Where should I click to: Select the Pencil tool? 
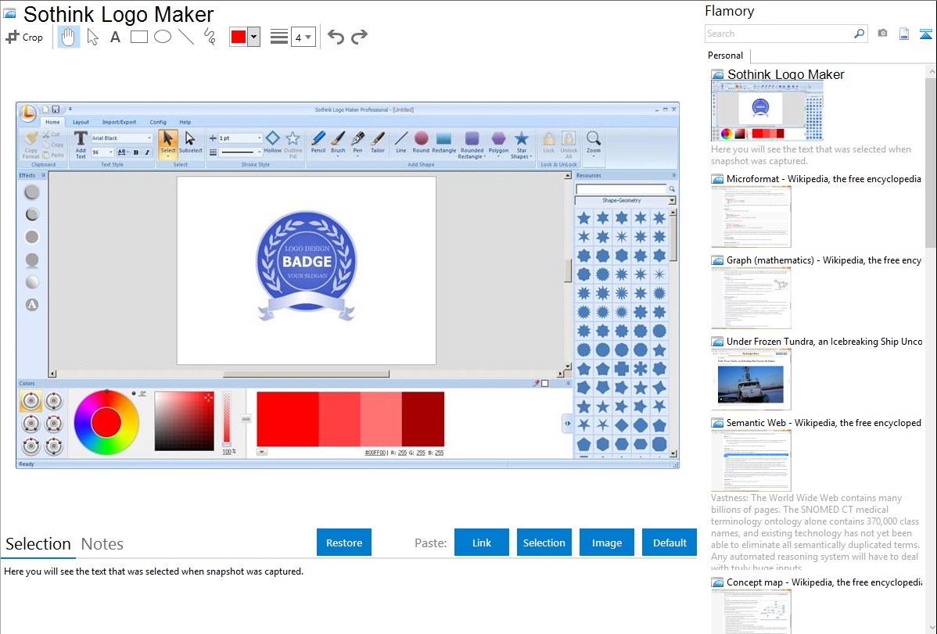318,143
